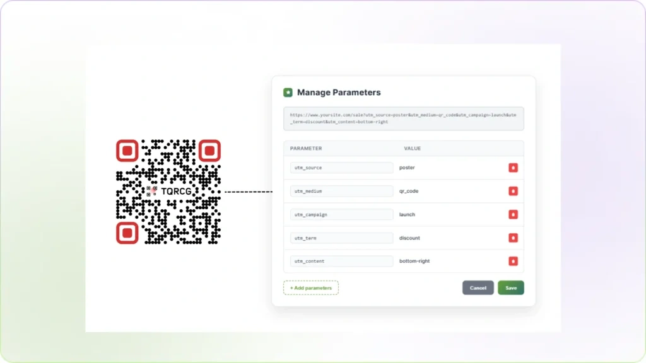Image resolution: width=646 pixels, height=363 pixels.
Task: Click the launch value for utm_campaign
Action: point(407,214)
